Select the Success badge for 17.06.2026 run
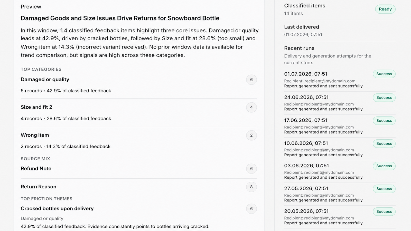The height and width of the screenshot is (231, 411). (384, 121)
